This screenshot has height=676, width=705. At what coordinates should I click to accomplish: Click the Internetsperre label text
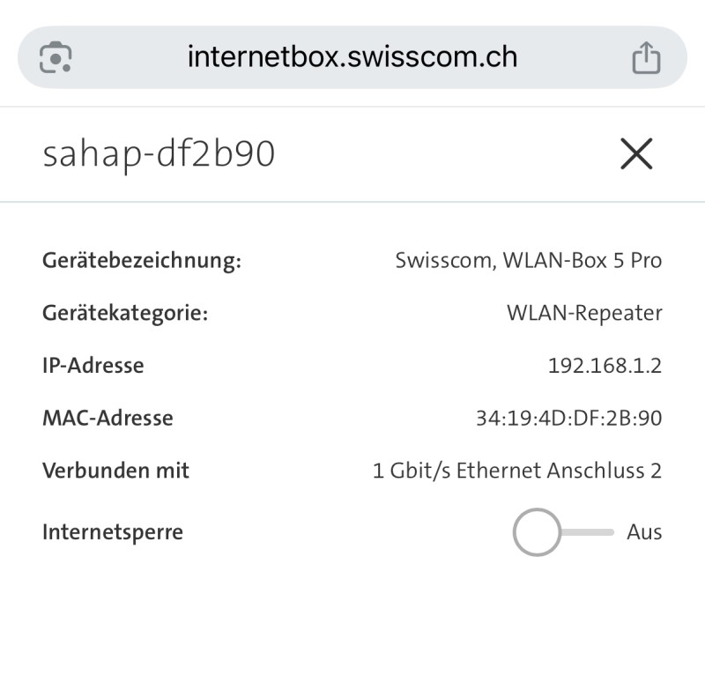113,532
